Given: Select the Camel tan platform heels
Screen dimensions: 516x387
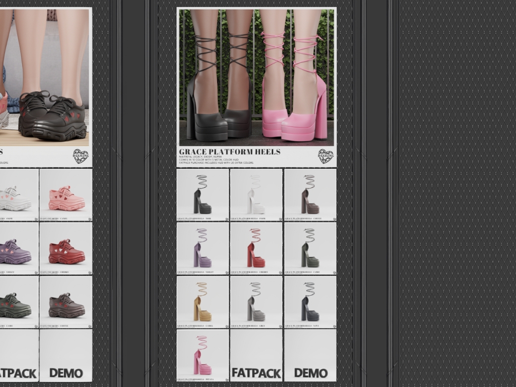Looking at the screenshot, I should (x=203, y=302).
